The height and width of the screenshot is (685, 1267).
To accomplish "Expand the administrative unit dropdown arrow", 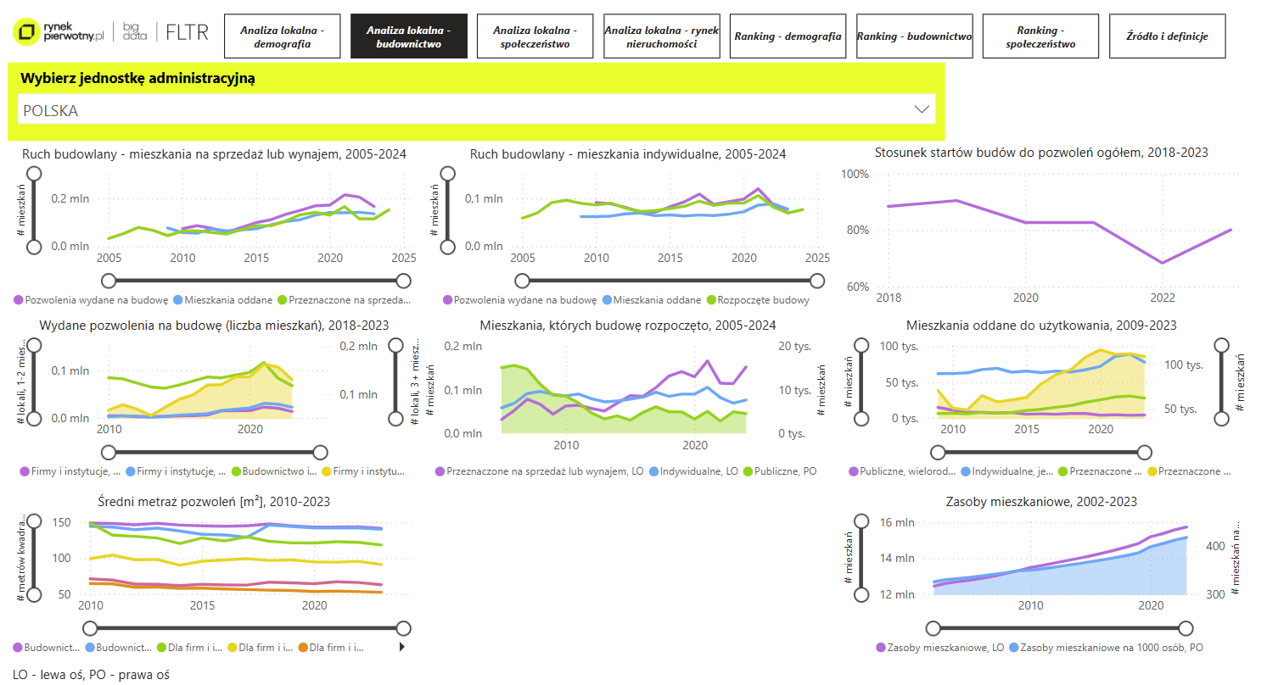I will [x=922, y=109].
